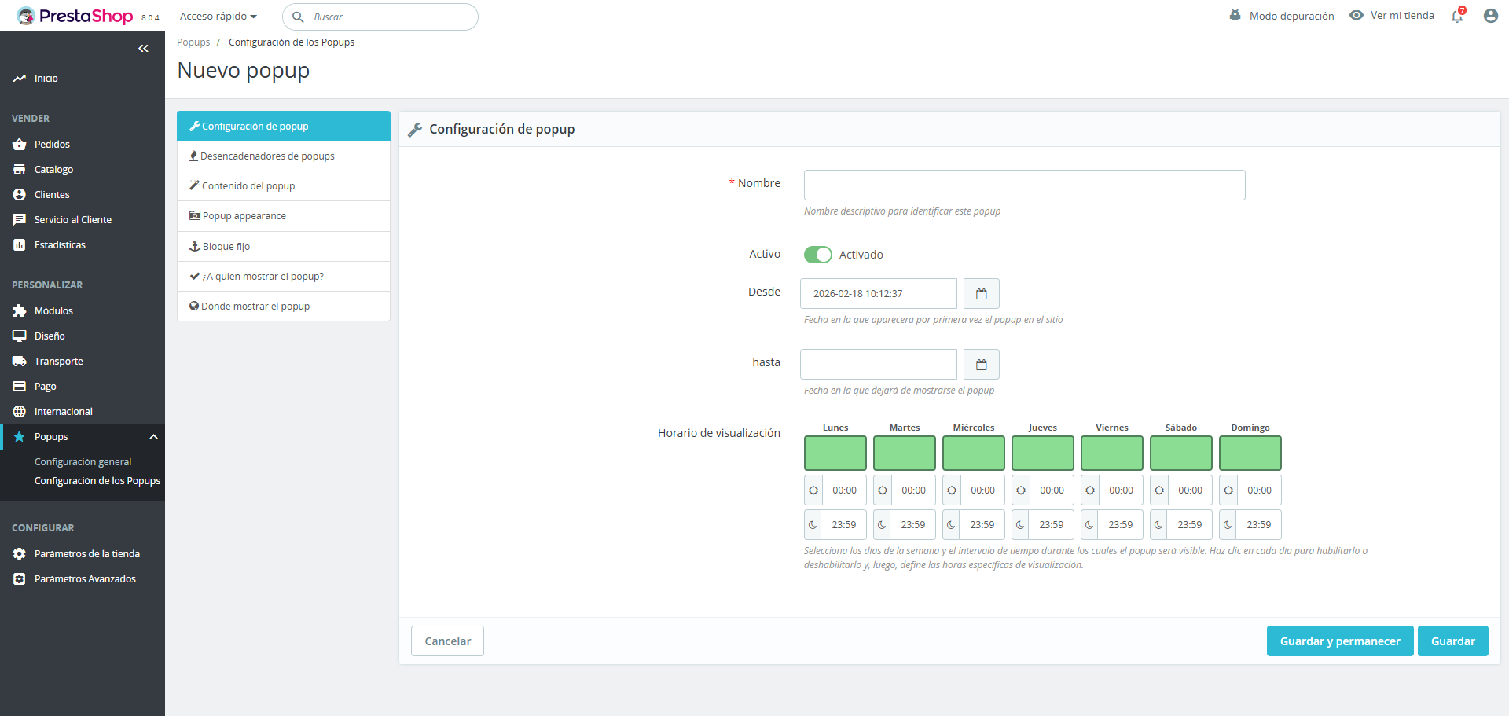
Task: Click the Guardar button
Action: (x=1453, y=641)
